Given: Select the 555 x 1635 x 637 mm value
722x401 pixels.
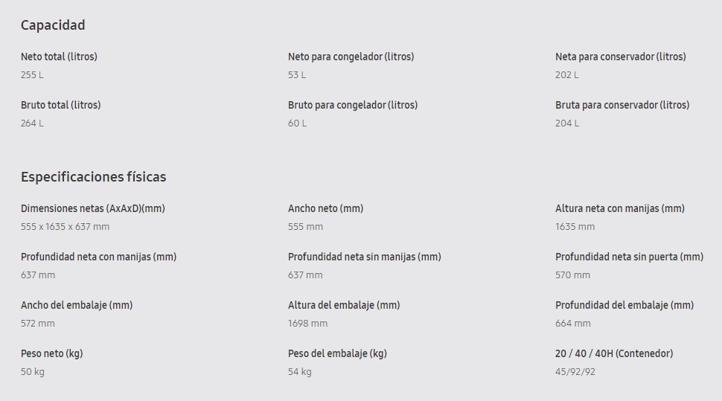Looking at the screenshot, I should tap(65, 227).
